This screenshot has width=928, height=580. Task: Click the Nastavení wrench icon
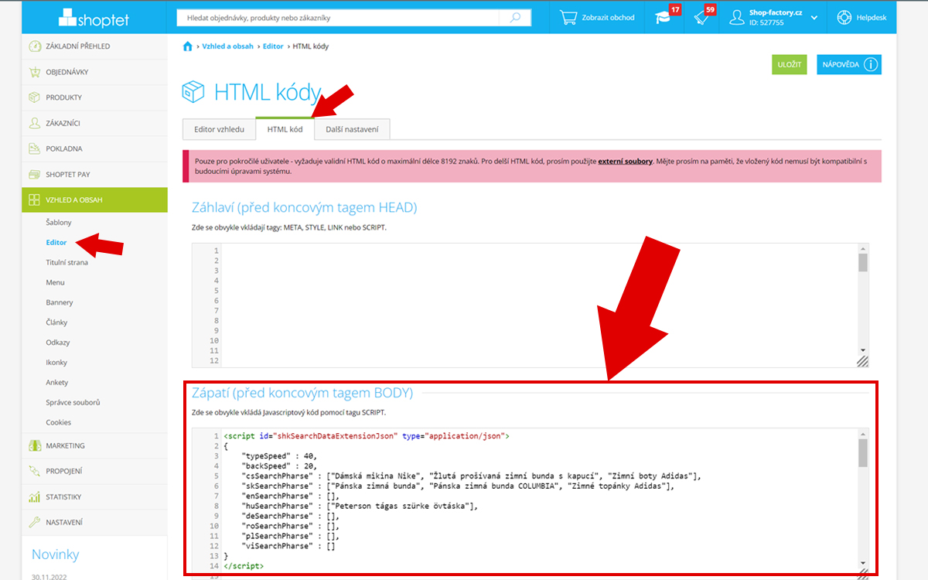34,522
